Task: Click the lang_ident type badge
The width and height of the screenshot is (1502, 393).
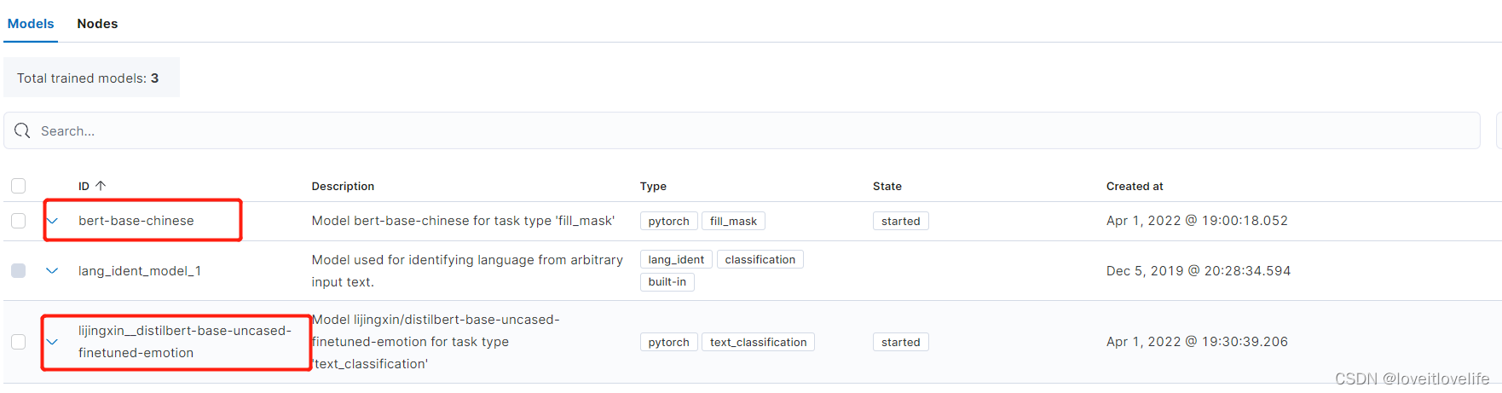Action: (676, 260)
